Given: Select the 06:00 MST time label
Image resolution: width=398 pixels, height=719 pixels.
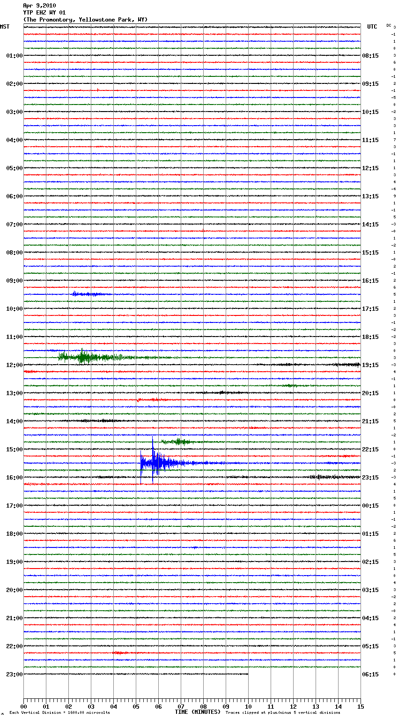Looking at the screenshot, I should click(15, 196).
